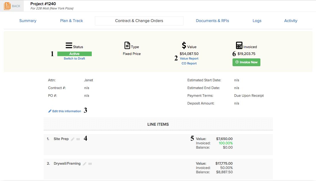The height and width of the screenshot is (181, 316).
Task: Select the Drywall/Framing line item name
Action: point(67,164)
